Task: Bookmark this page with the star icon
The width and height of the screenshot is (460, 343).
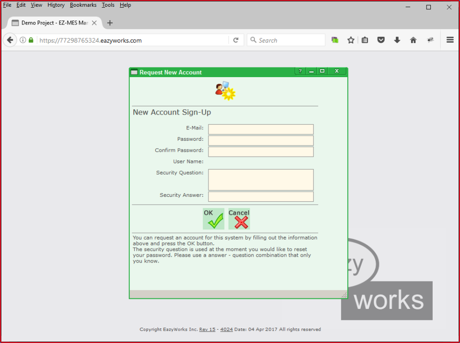Action: [351, 40]
